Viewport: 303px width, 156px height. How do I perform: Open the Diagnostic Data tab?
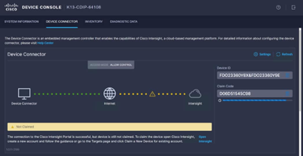(x=124, y=22)
